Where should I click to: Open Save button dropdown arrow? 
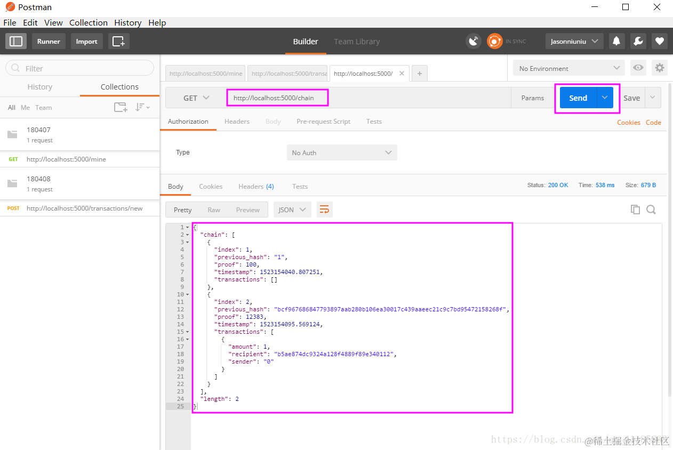tap(653, 98)
